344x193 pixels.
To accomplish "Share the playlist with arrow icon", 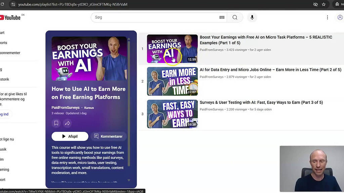I will [x=67, y=123].
